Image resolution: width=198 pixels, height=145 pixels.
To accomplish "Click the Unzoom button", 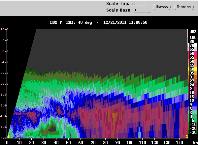I will (162, 7).
